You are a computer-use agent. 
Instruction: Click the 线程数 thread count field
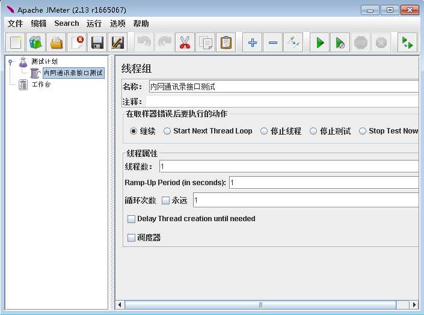point(289,167)
